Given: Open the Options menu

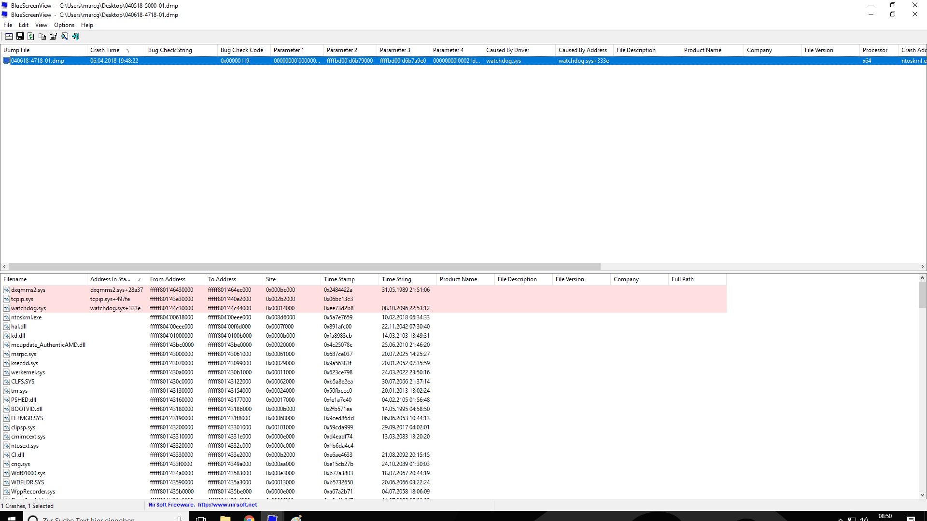Looking at the screenshot, I should (x=64, y=25).
